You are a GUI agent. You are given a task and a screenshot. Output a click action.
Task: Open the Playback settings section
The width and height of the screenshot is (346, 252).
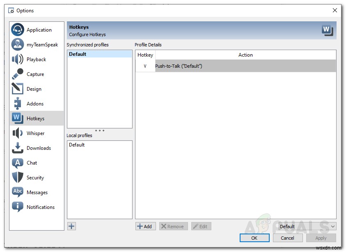37,59
